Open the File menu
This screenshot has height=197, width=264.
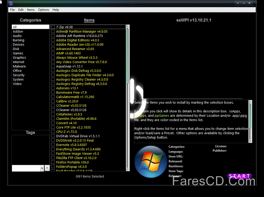click(x=12, y=10)
